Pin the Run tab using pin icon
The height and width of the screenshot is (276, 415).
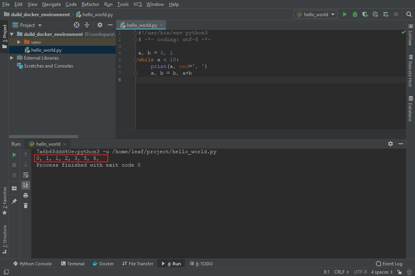tap(14, 201)
